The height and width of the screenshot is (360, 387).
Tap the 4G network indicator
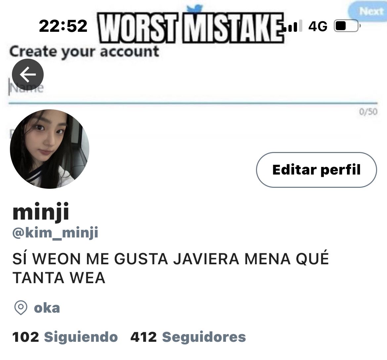318,26
